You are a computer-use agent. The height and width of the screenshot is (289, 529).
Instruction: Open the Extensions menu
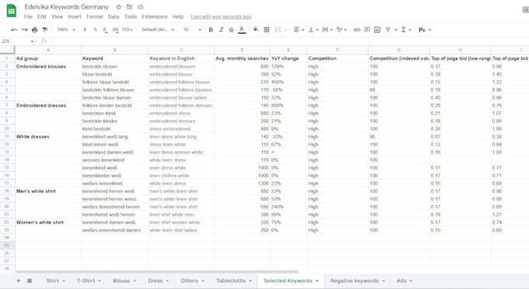click(155, 16)
